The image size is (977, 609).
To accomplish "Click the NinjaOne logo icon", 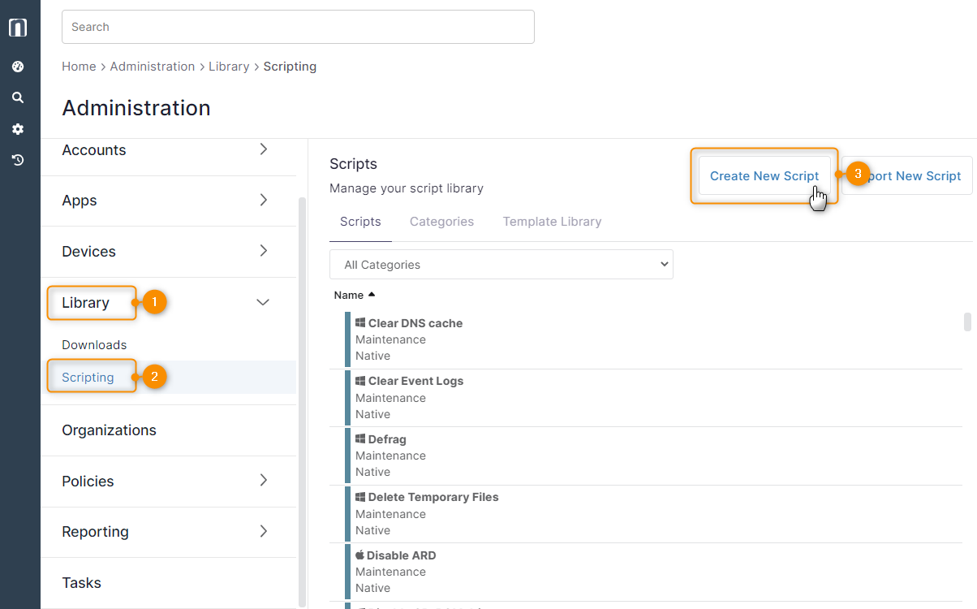I will 18,28.
